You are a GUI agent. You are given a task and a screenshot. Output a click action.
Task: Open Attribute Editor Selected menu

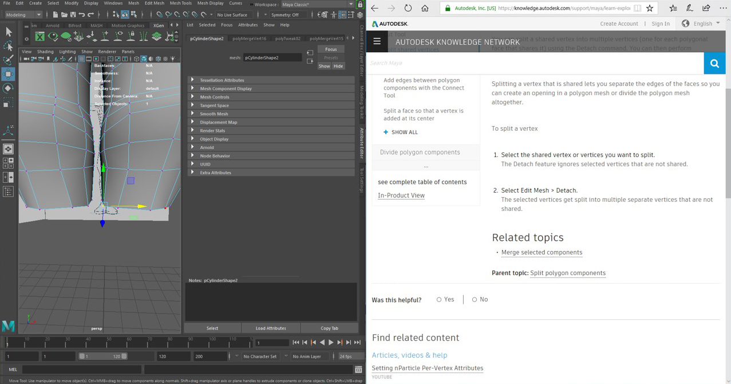tap(207, 25)
